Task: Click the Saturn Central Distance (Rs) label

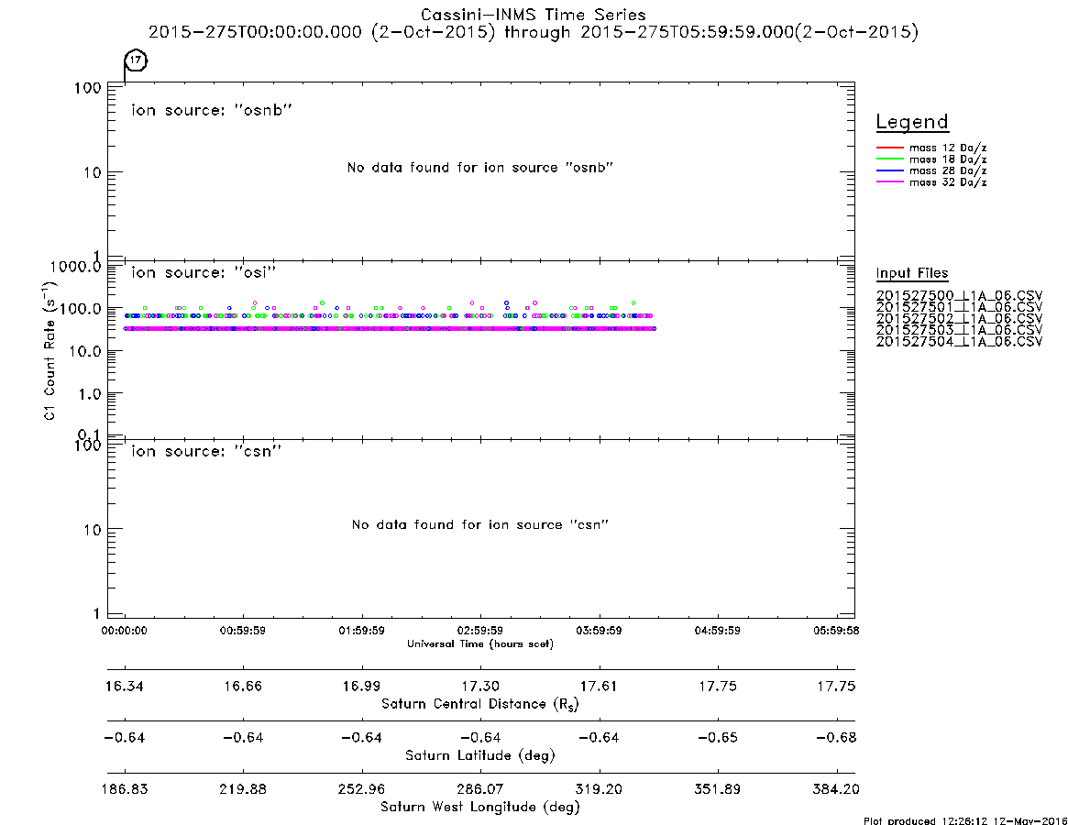Action: pos(480,704)
